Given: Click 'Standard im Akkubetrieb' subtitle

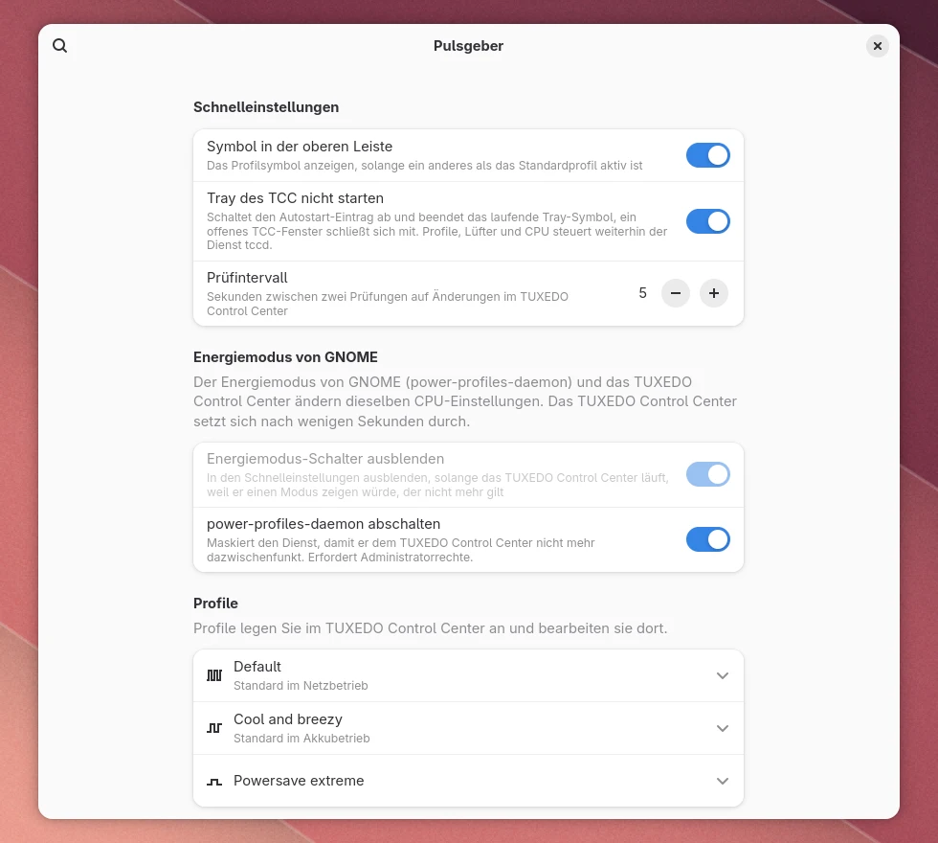Looking at the screenshot, I should click(301, 739).
